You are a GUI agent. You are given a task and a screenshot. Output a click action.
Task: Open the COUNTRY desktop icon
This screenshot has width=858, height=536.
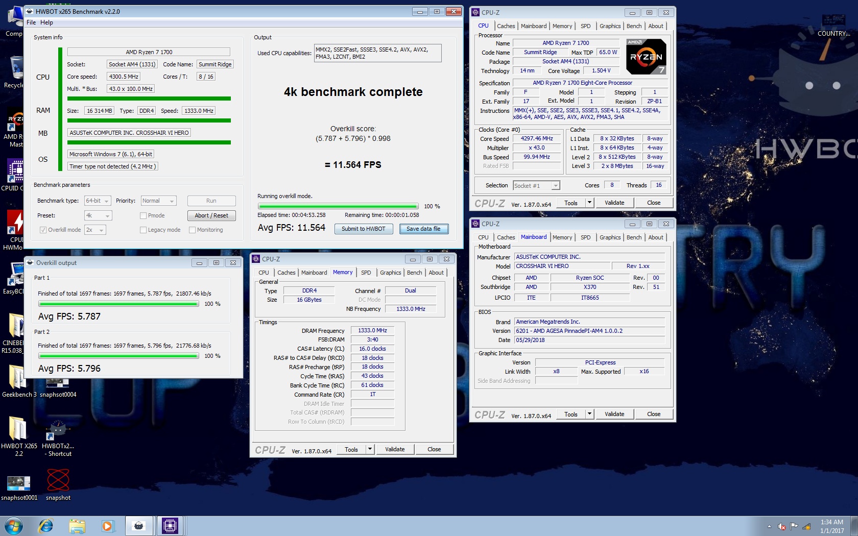coord(833,25)
